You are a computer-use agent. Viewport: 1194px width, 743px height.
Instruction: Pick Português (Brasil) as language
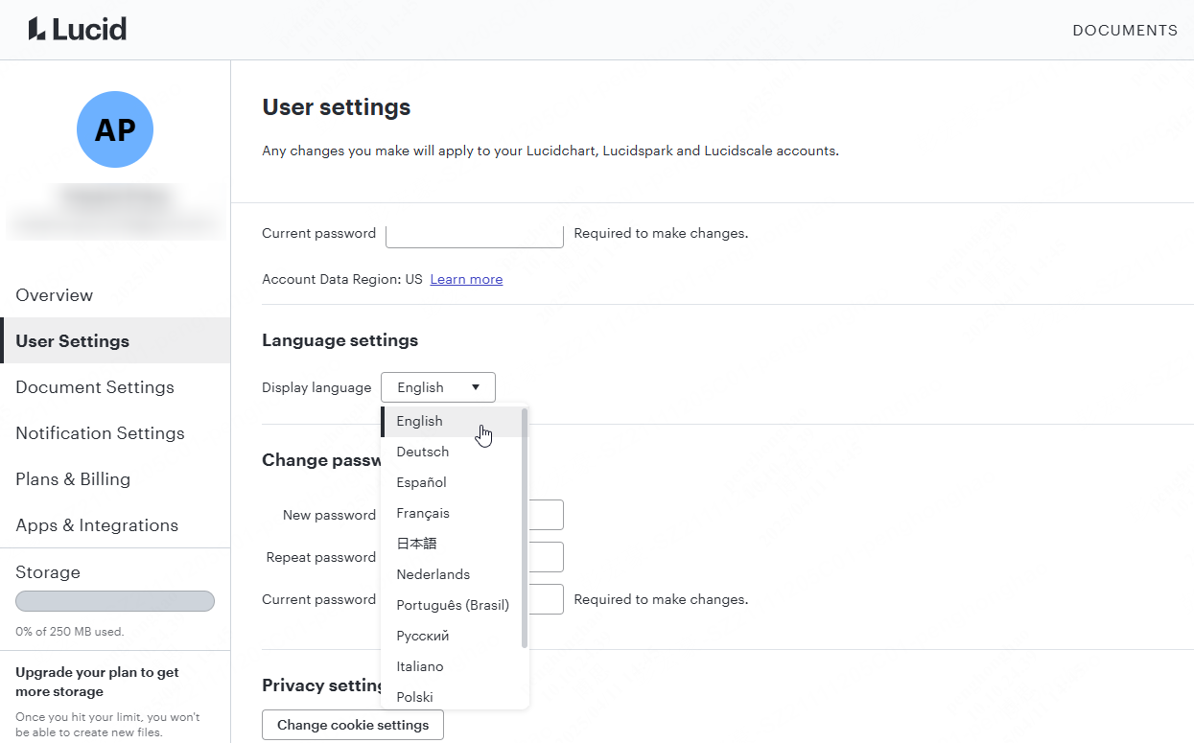(x=453, y=605)
